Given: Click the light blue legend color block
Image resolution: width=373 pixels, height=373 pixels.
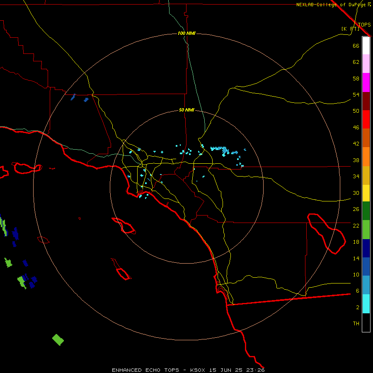Looking at the screenshot, I should coord(366,285).
